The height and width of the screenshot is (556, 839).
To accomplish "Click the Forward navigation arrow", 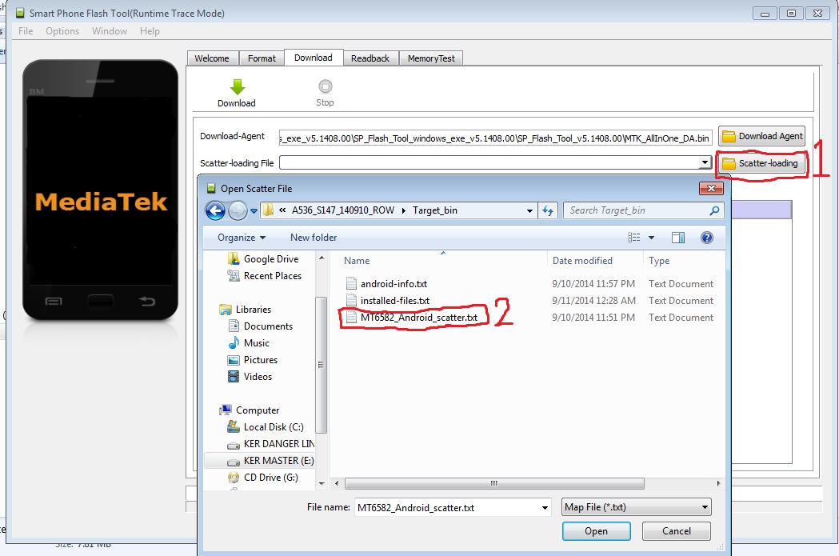I will point(238,211).
